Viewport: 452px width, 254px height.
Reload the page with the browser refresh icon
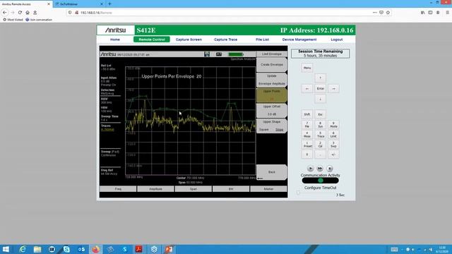pos(20,13)
